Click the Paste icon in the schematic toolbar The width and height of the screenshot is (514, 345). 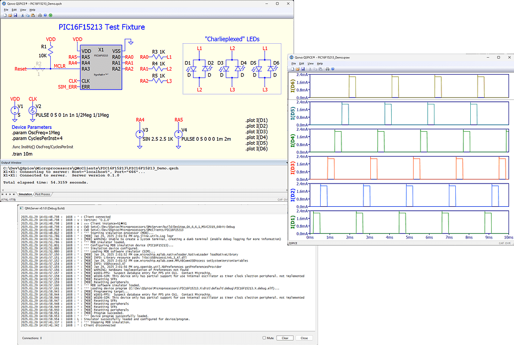click(33, 15)
